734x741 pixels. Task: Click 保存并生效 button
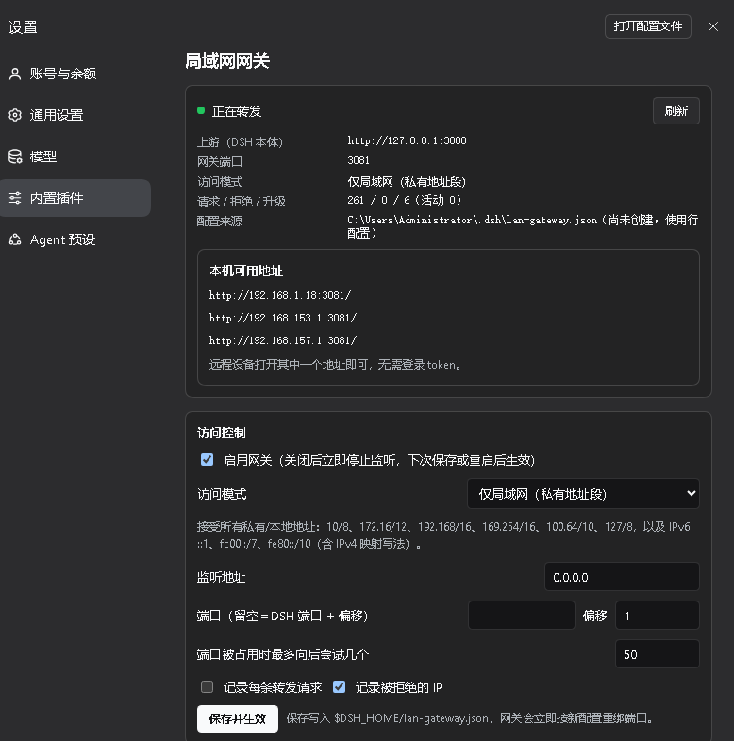238,718
